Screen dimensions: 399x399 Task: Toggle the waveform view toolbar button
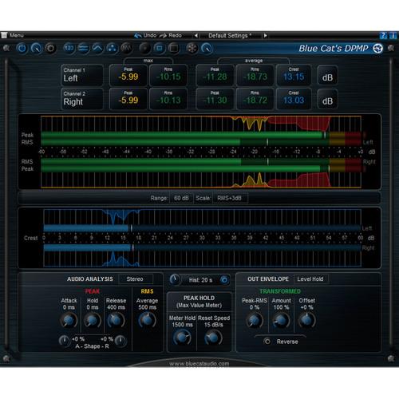coord(126,49)
